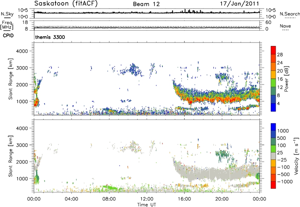
Task: Click the blue scatter cluster near 10:30 at 3000 km in power panel
Action: (x=134, y=69)
